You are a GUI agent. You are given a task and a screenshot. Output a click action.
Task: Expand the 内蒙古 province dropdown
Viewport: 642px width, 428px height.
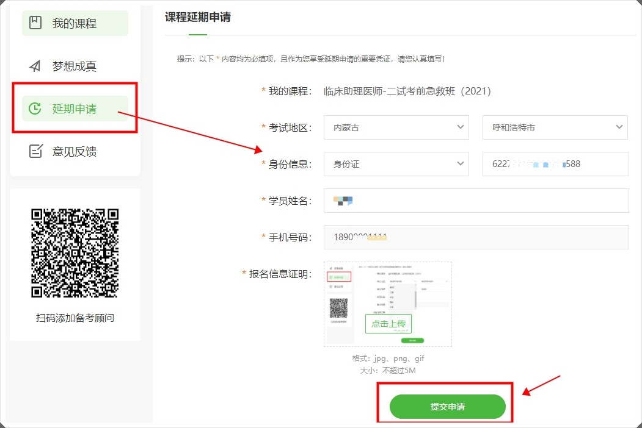pyautogui.click(x=396, y=127)
